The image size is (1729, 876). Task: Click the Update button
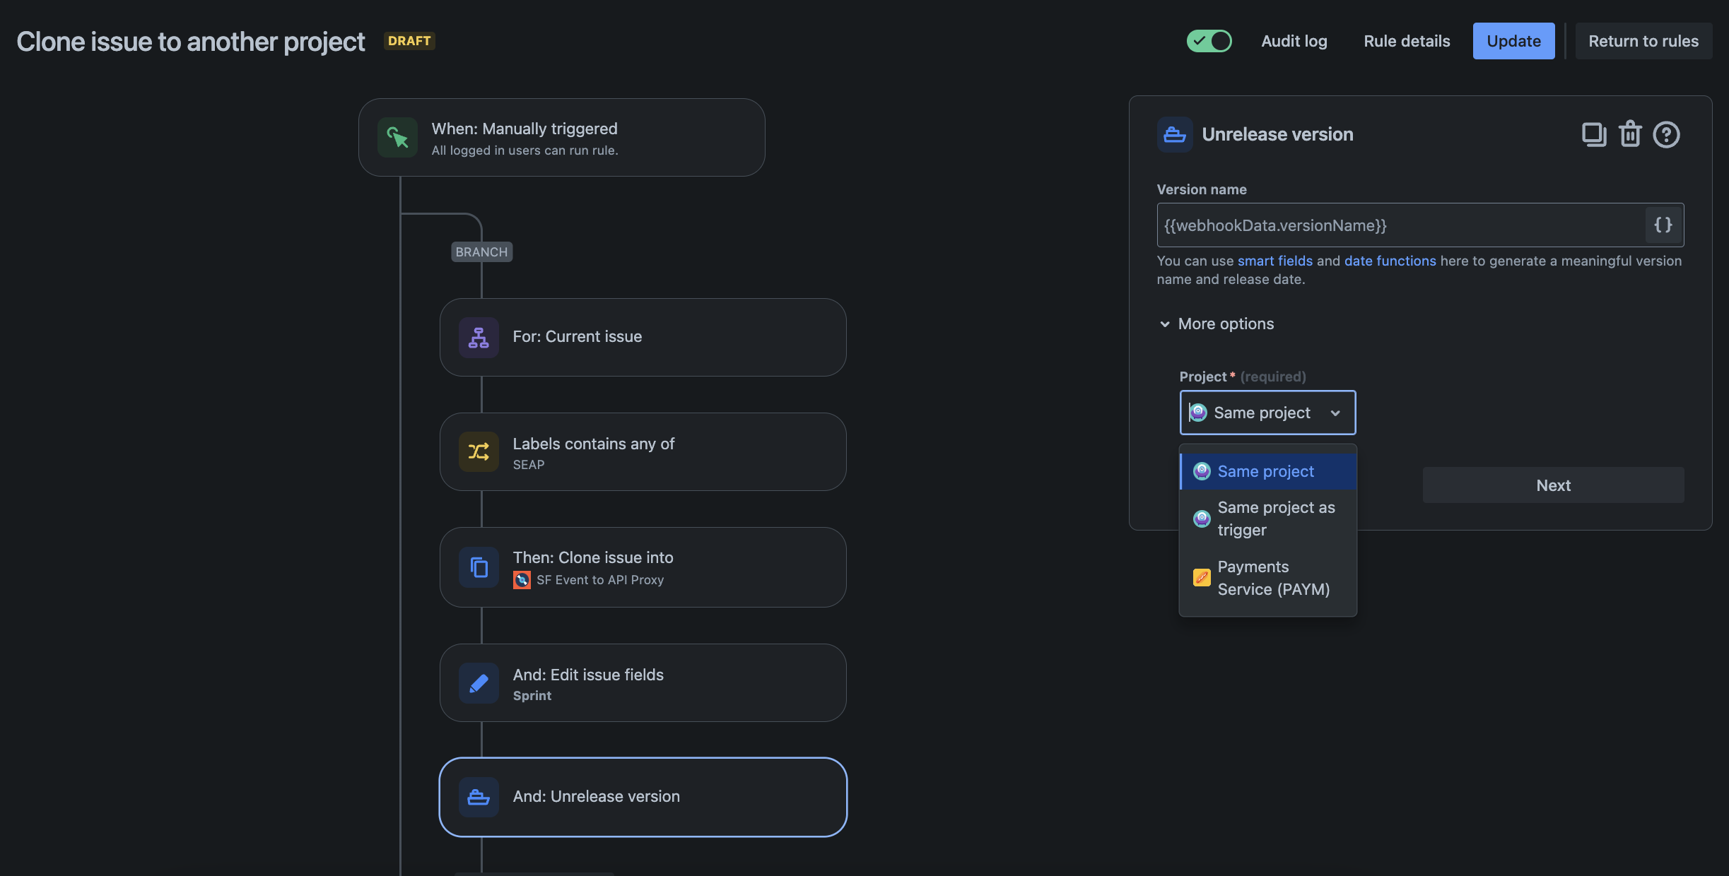(1513, 41)
